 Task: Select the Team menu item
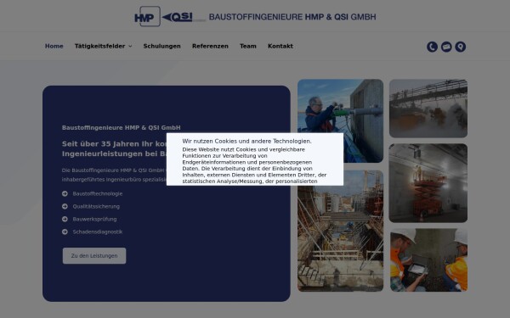(248, 46)
